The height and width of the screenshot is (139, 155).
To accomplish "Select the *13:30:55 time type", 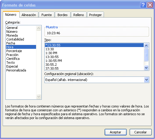I will [x=94, y=45].
